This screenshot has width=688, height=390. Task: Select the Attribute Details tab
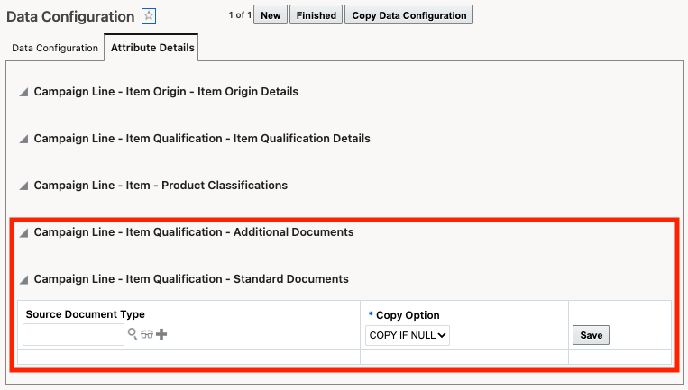pyautogui.click(x=152, y=49)
